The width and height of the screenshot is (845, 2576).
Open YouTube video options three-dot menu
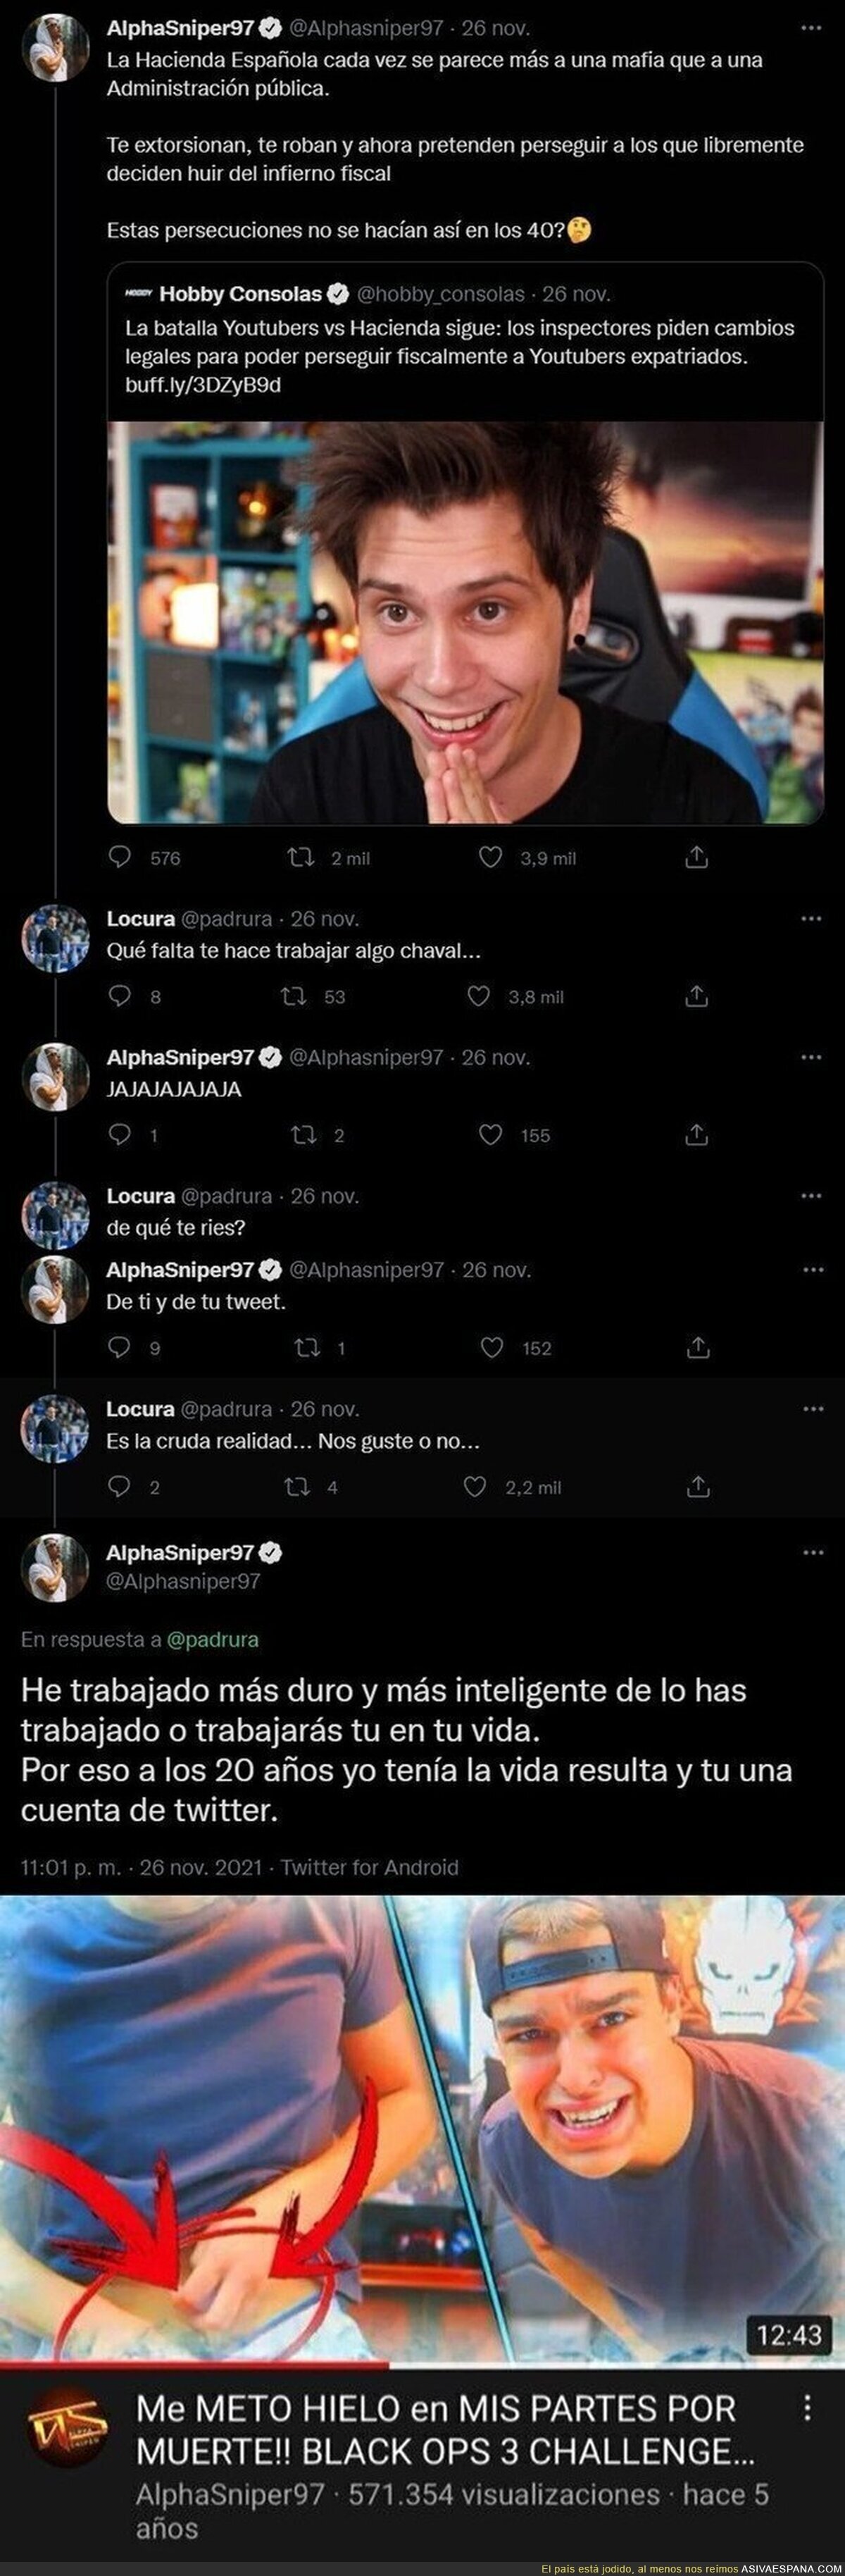pos(807,2406)
